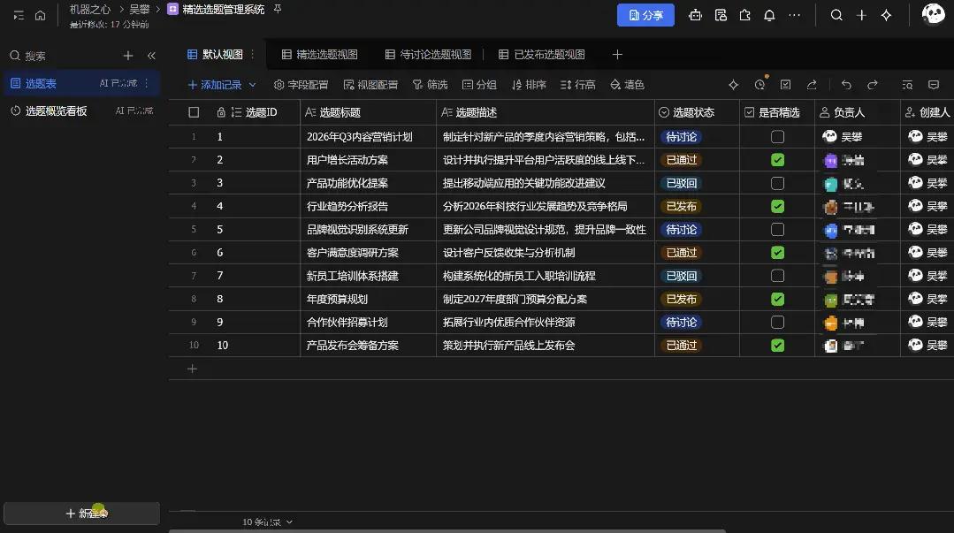Click the blue 分享 button
954x533 pixels.
click(645, 15)
